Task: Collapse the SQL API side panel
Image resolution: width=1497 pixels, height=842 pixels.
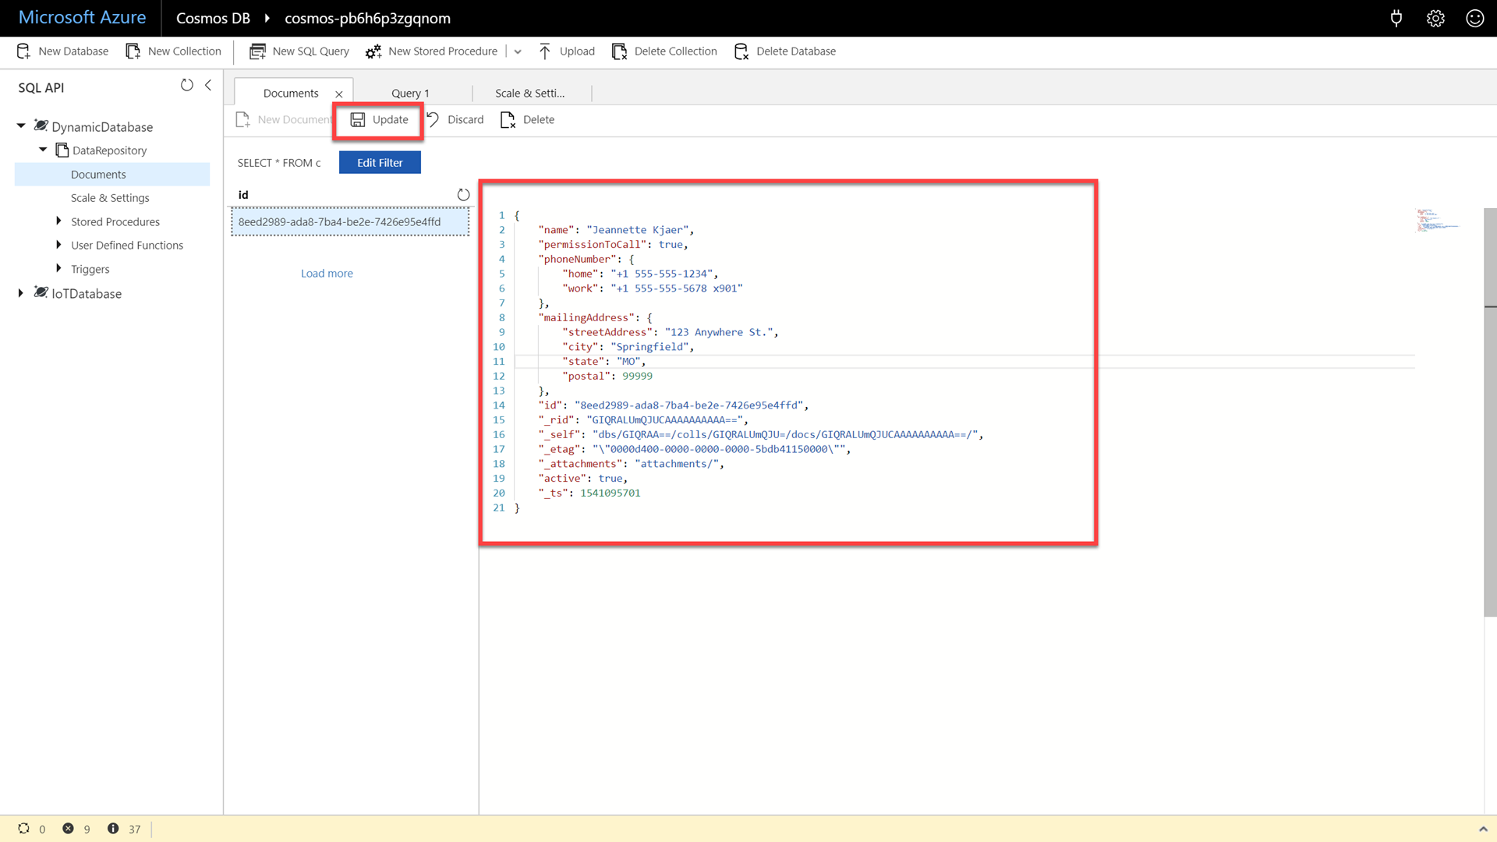Action: click(208, 85)
